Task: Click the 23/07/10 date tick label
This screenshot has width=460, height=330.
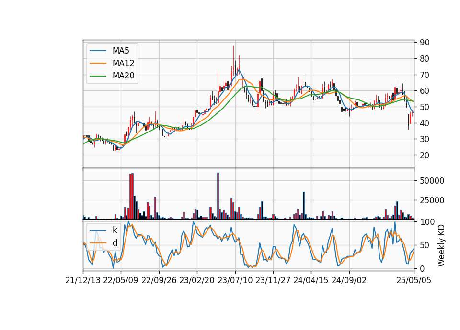Action: pos(235,281)
